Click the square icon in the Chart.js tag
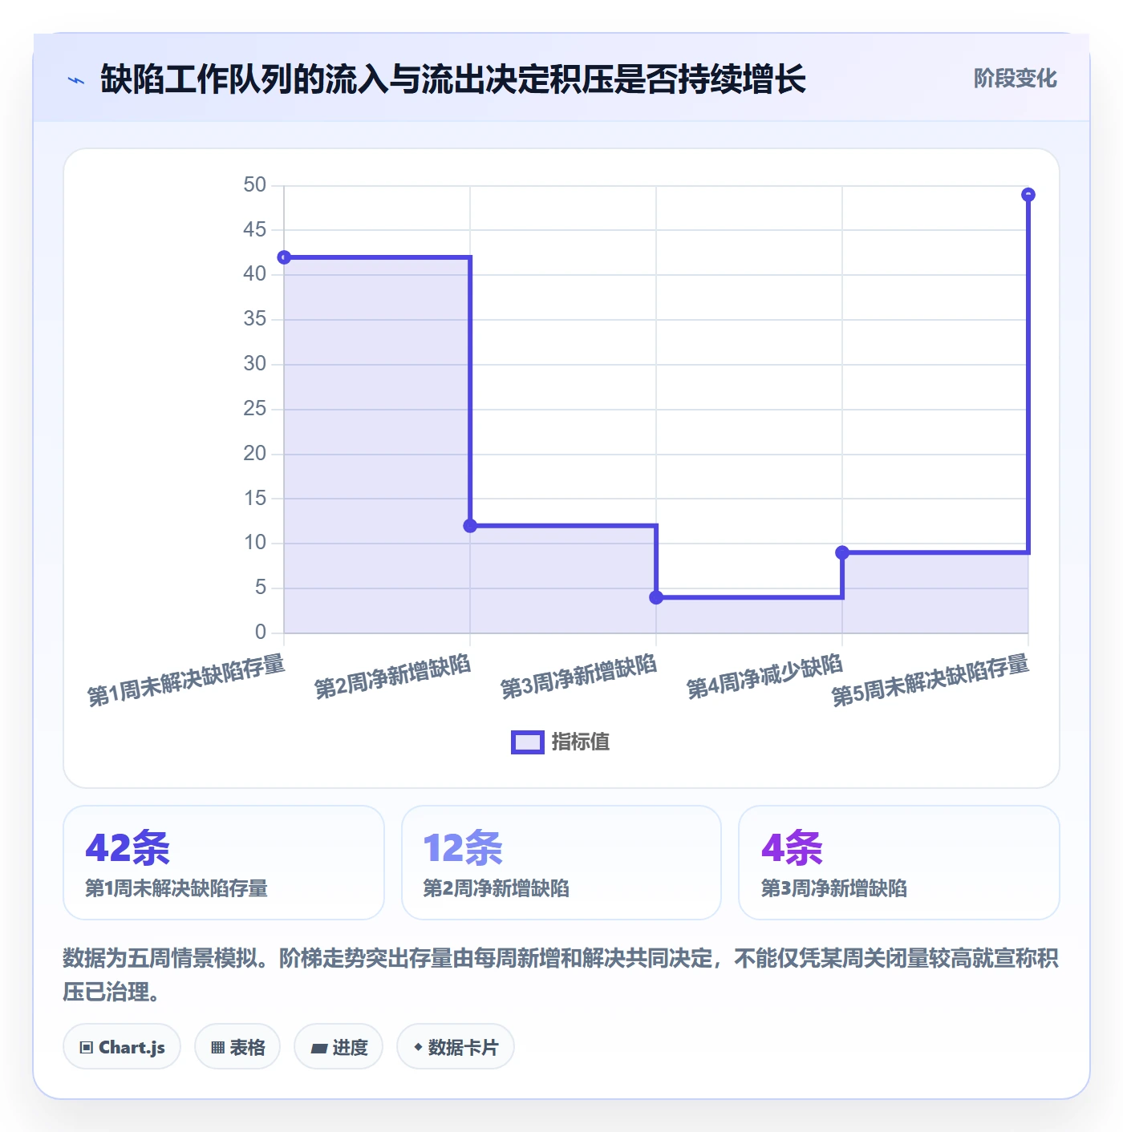This screenshot has width=1123, height=1132. click(x=87, y=1048)
